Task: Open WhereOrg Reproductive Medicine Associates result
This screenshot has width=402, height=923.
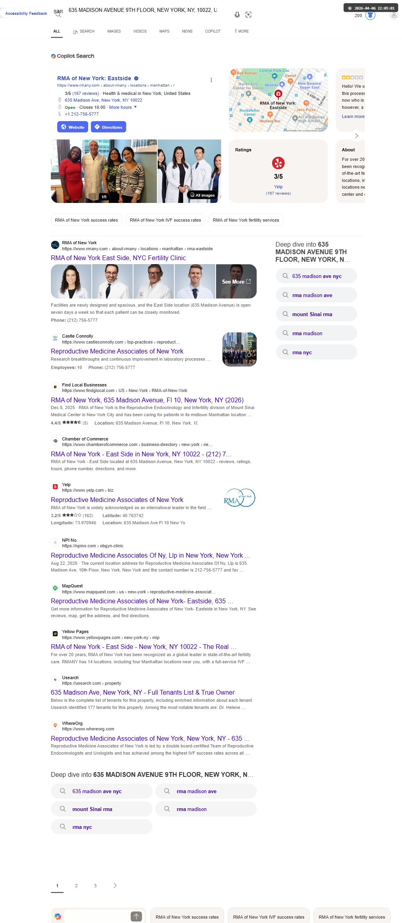Action: point(150,738)
